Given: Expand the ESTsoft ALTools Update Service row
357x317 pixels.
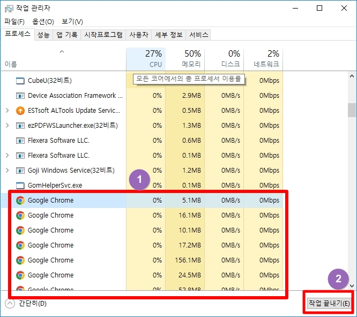Looking at the screenshot, I should [8, 111].
